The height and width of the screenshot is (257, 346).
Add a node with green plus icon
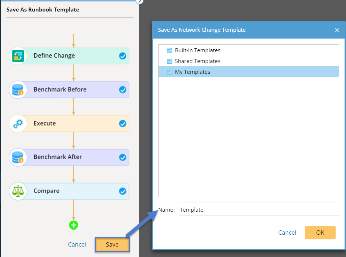[x=74, y=225]
